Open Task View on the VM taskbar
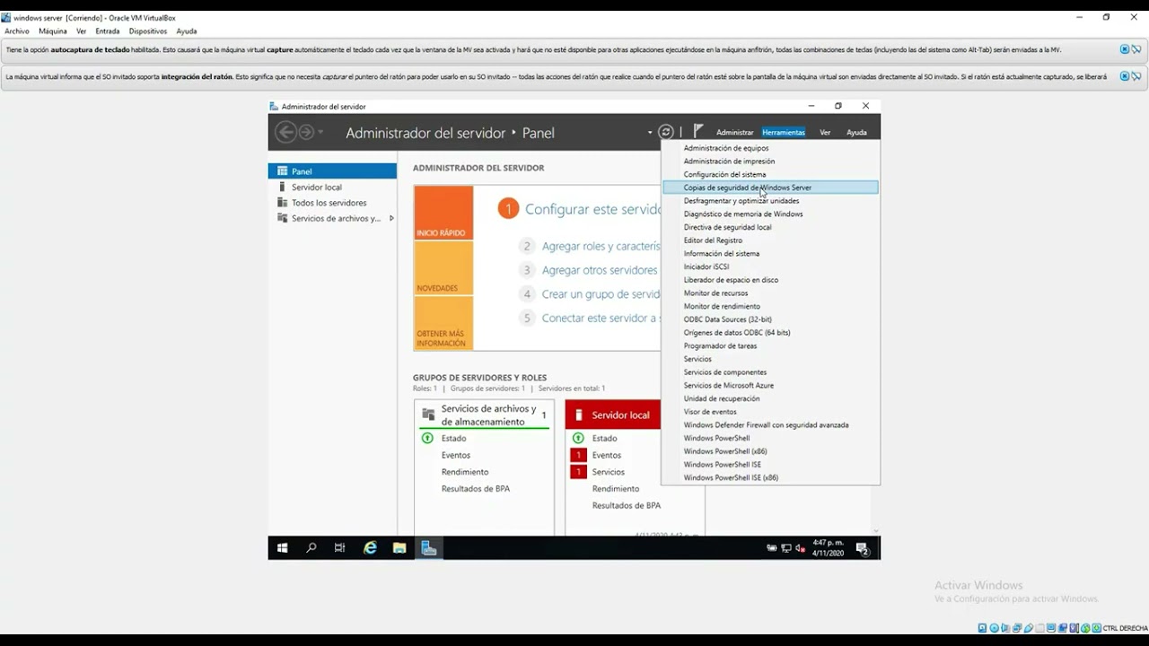The height and width of the screenshot is (646, 1149). pyautogui.click(x=339, y=548)
